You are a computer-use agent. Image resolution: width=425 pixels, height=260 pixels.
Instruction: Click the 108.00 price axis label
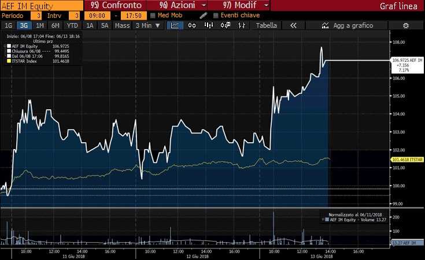399,42
